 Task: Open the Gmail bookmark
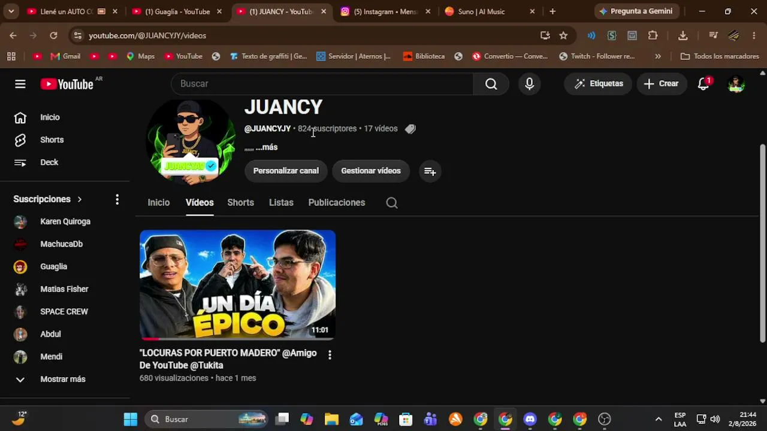[65, 56]
